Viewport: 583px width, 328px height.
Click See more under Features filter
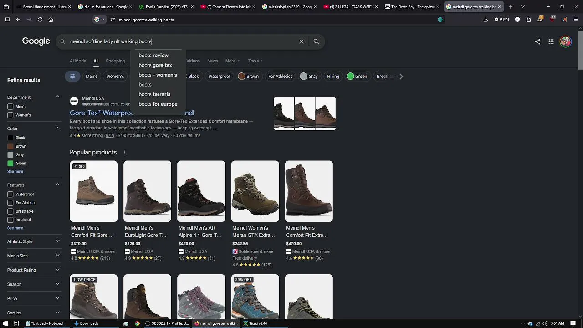tap(15, 228)
